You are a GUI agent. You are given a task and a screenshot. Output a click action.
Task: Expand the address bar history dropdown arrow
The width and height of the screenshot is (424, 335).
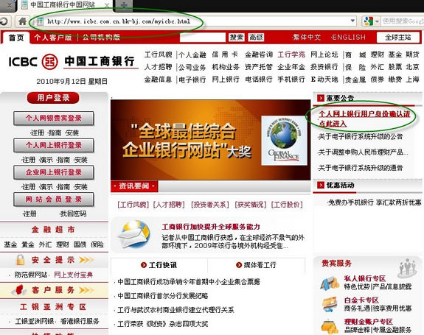click(352, 21)
